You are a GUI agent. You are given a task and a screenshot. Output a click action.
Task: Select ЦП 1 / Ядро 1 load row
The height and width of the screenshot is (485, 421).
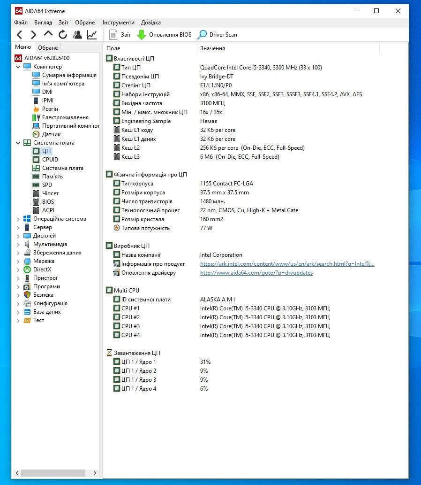pos(162,362)
